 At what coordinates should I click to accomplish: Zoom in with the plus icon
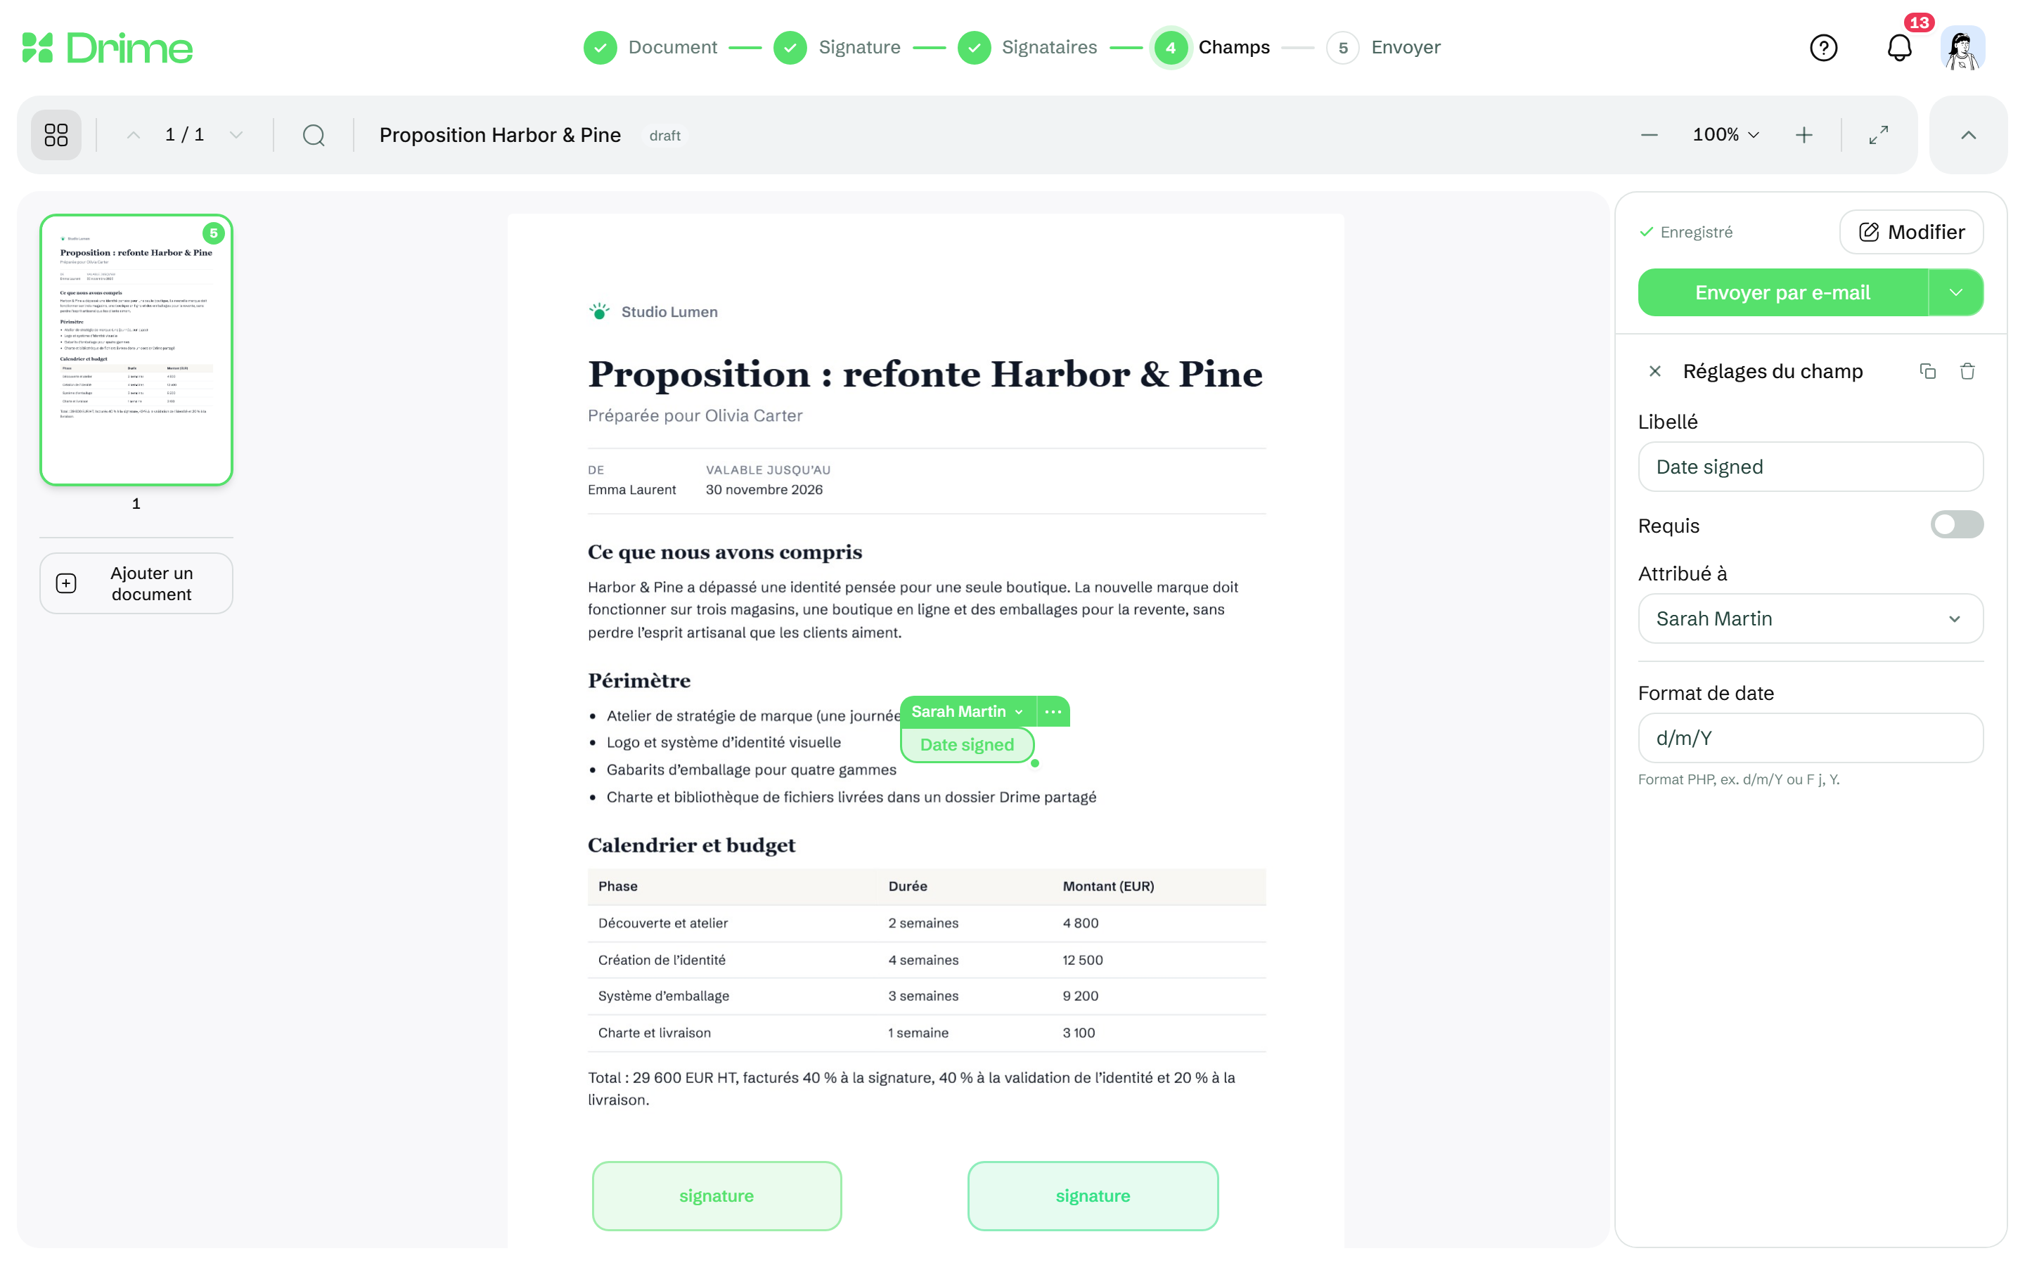[1804, 135]
